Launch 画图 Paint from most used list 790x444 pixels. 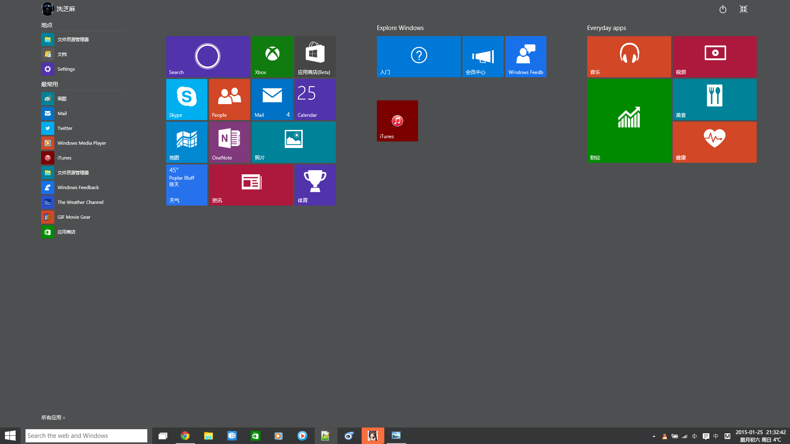83,99
